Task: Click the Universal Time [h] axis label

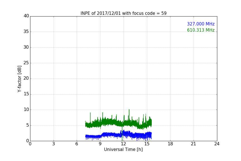Action: [123, 150]
